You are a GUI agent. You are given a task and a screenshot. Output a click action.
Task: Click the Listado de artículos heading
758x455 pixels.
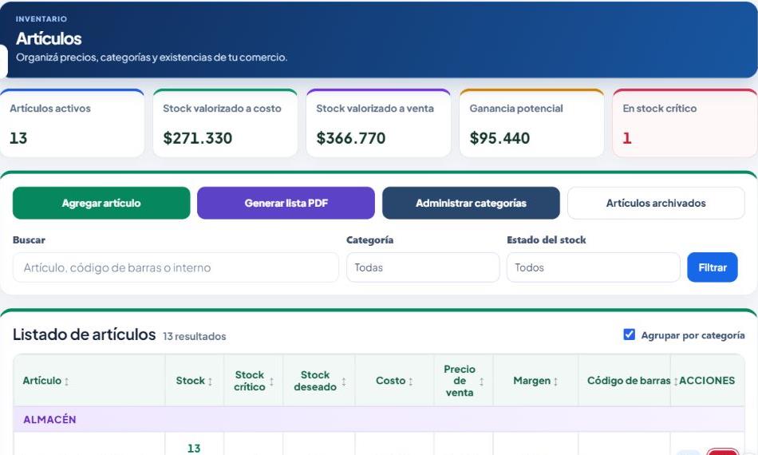(84, 334)
